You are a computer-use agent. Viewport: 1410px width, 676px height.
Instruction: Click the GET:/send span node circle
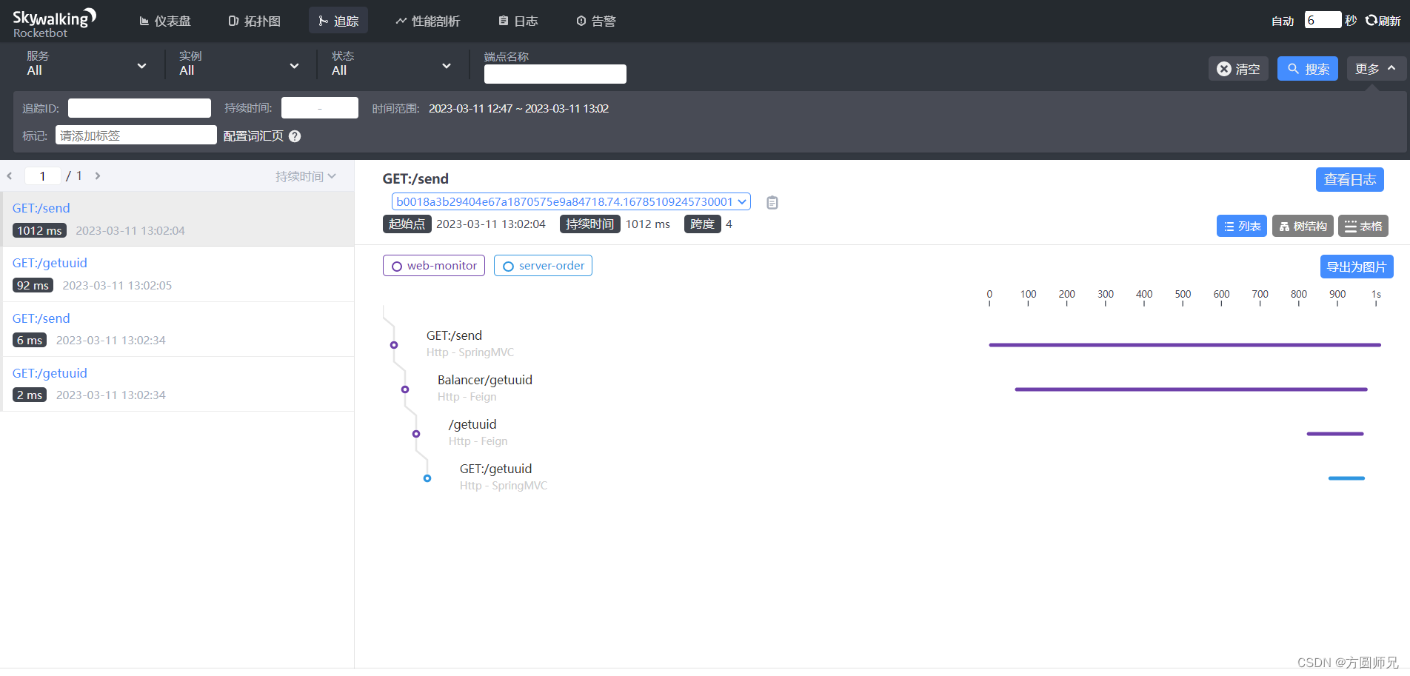[x=394, y=345]
